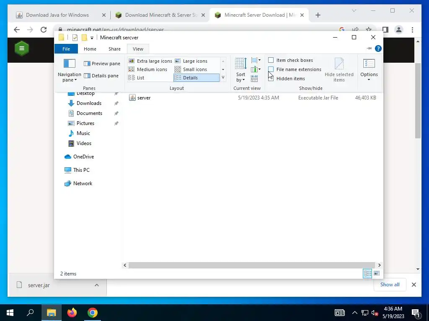429x321 pixels.
Task: Click Properties icon in Quick Access Toolbar
Action: point(75,37)
